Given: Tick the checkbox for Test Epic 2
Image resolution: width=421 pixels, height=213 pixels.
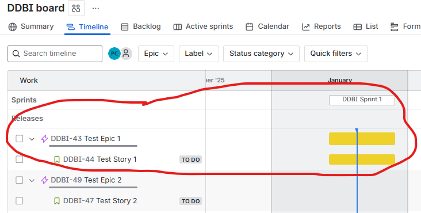Looking at the screenshot, I should tap(20, 180).
